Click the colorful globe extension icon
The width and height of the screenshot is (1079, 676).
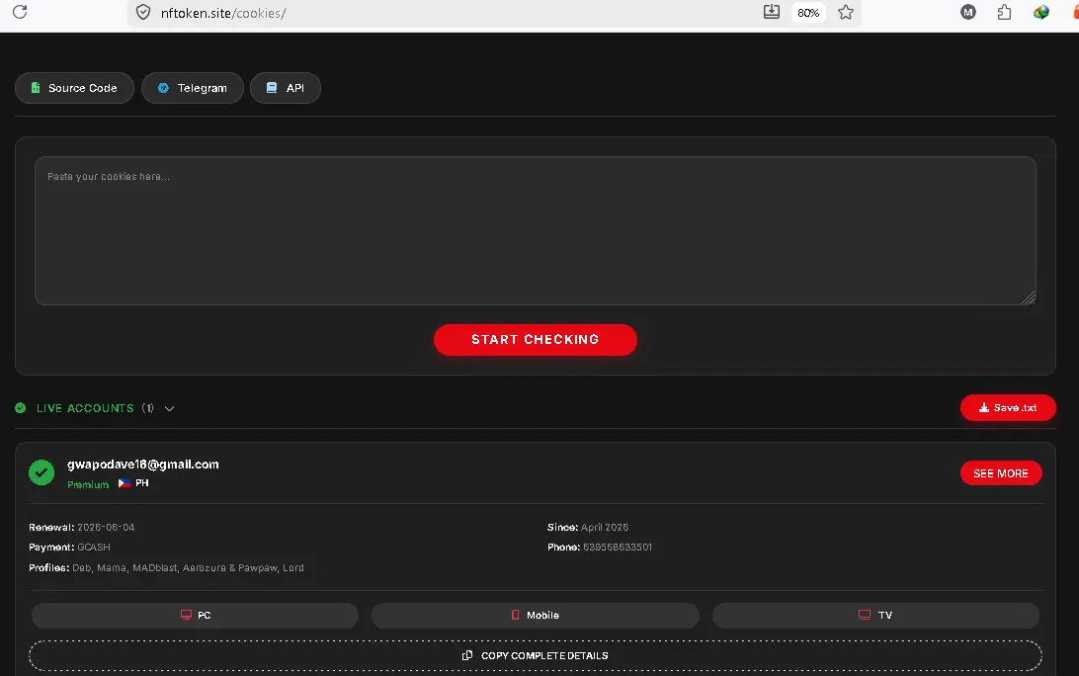pos(1041,12)
